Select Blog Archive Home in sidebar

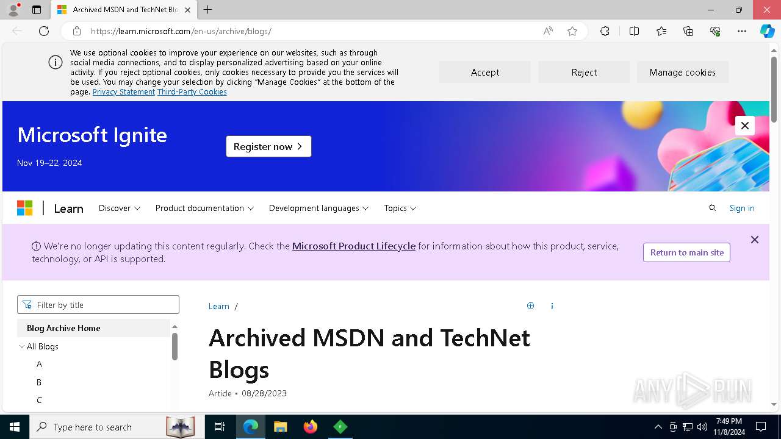click(x=93, y=328)
